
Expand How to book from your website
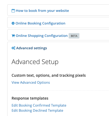(x=42, y=11)
